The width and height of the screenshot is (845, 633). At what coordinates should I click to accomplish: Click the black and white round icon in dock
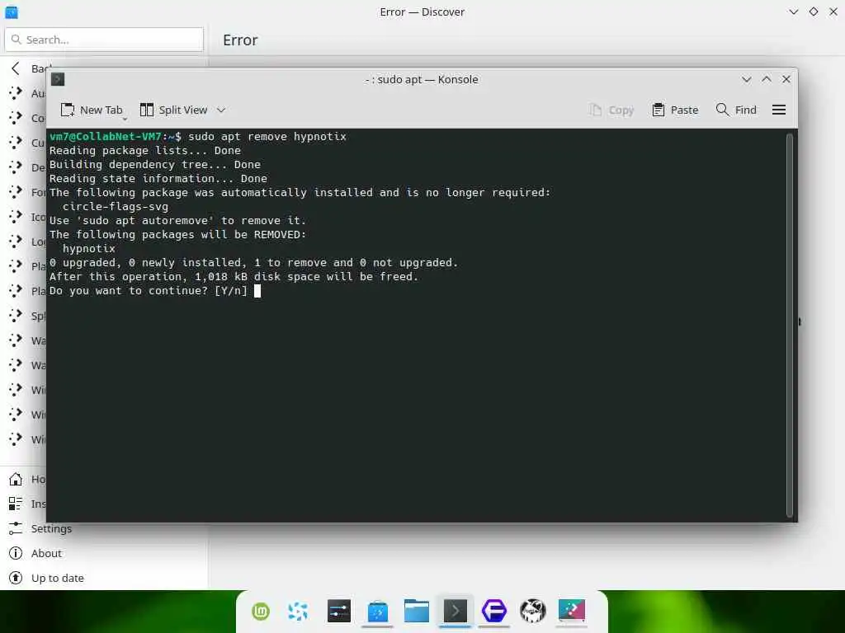click(x=533, y=611)
